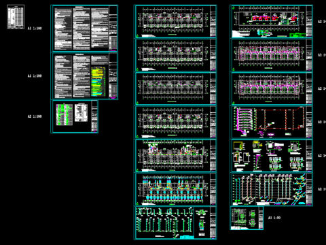Select the floor plan with red horizontal pipe line
This screenshot has width=326, height=245.
click(x=176, y=22)
